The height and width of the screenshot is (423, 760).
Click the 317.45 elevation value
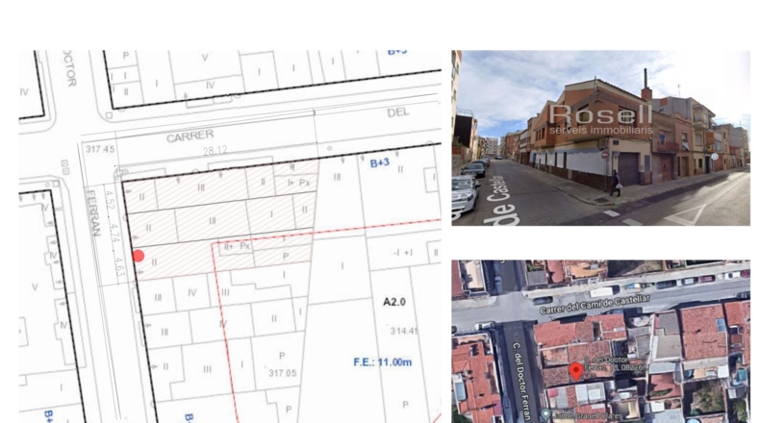click(x=100, y=149)
